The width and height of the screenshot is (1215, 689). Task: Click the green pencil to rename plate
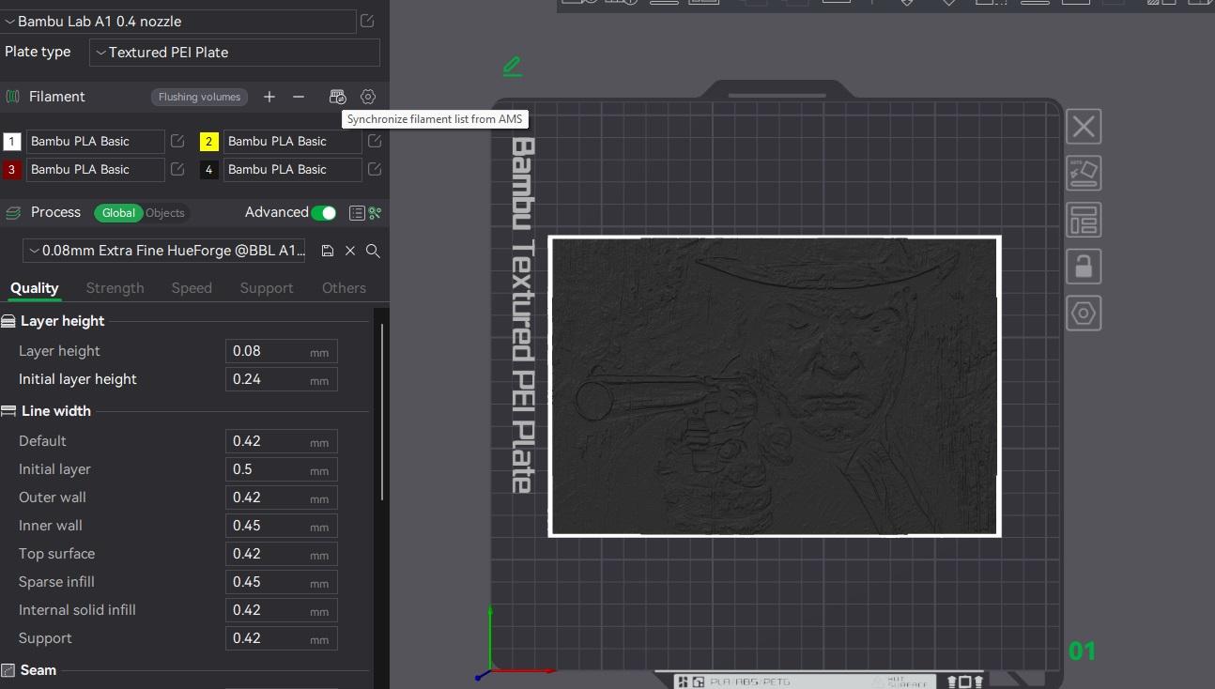[512, 67]
